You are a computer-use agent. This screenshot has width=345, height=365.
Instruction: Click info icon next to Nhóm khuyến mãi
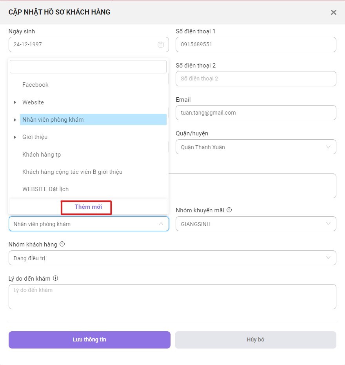click(x=229, y=210)
